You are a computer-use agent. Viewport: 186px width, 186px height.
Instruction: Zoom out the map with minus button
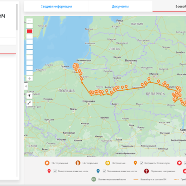pyautogui.click(x=29, y=21)
